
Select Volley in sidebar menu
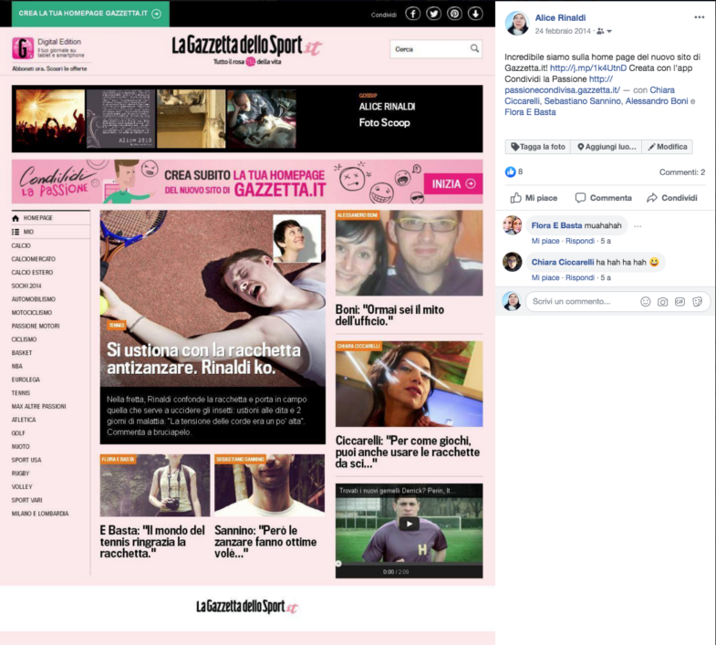[x=22, y=486]
